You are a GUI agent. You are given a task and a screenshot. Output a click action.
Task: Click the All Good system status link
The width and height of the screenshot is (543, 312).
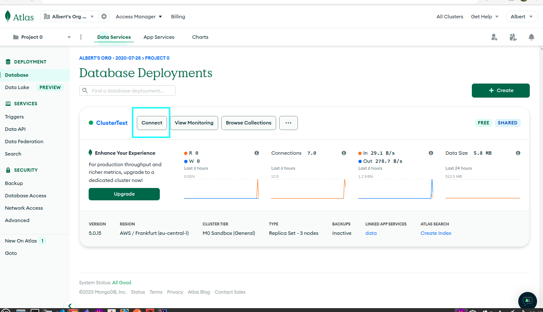122,283
